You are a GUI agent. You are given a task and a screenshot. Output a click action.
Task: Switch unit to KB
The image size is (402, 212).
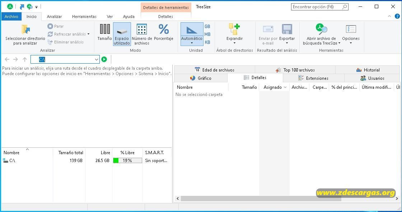tap(207, 42)
